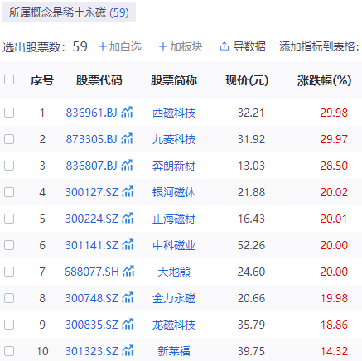Open stock link 大地熊
This screenshot has height=361, width=362.
[174, 272]
